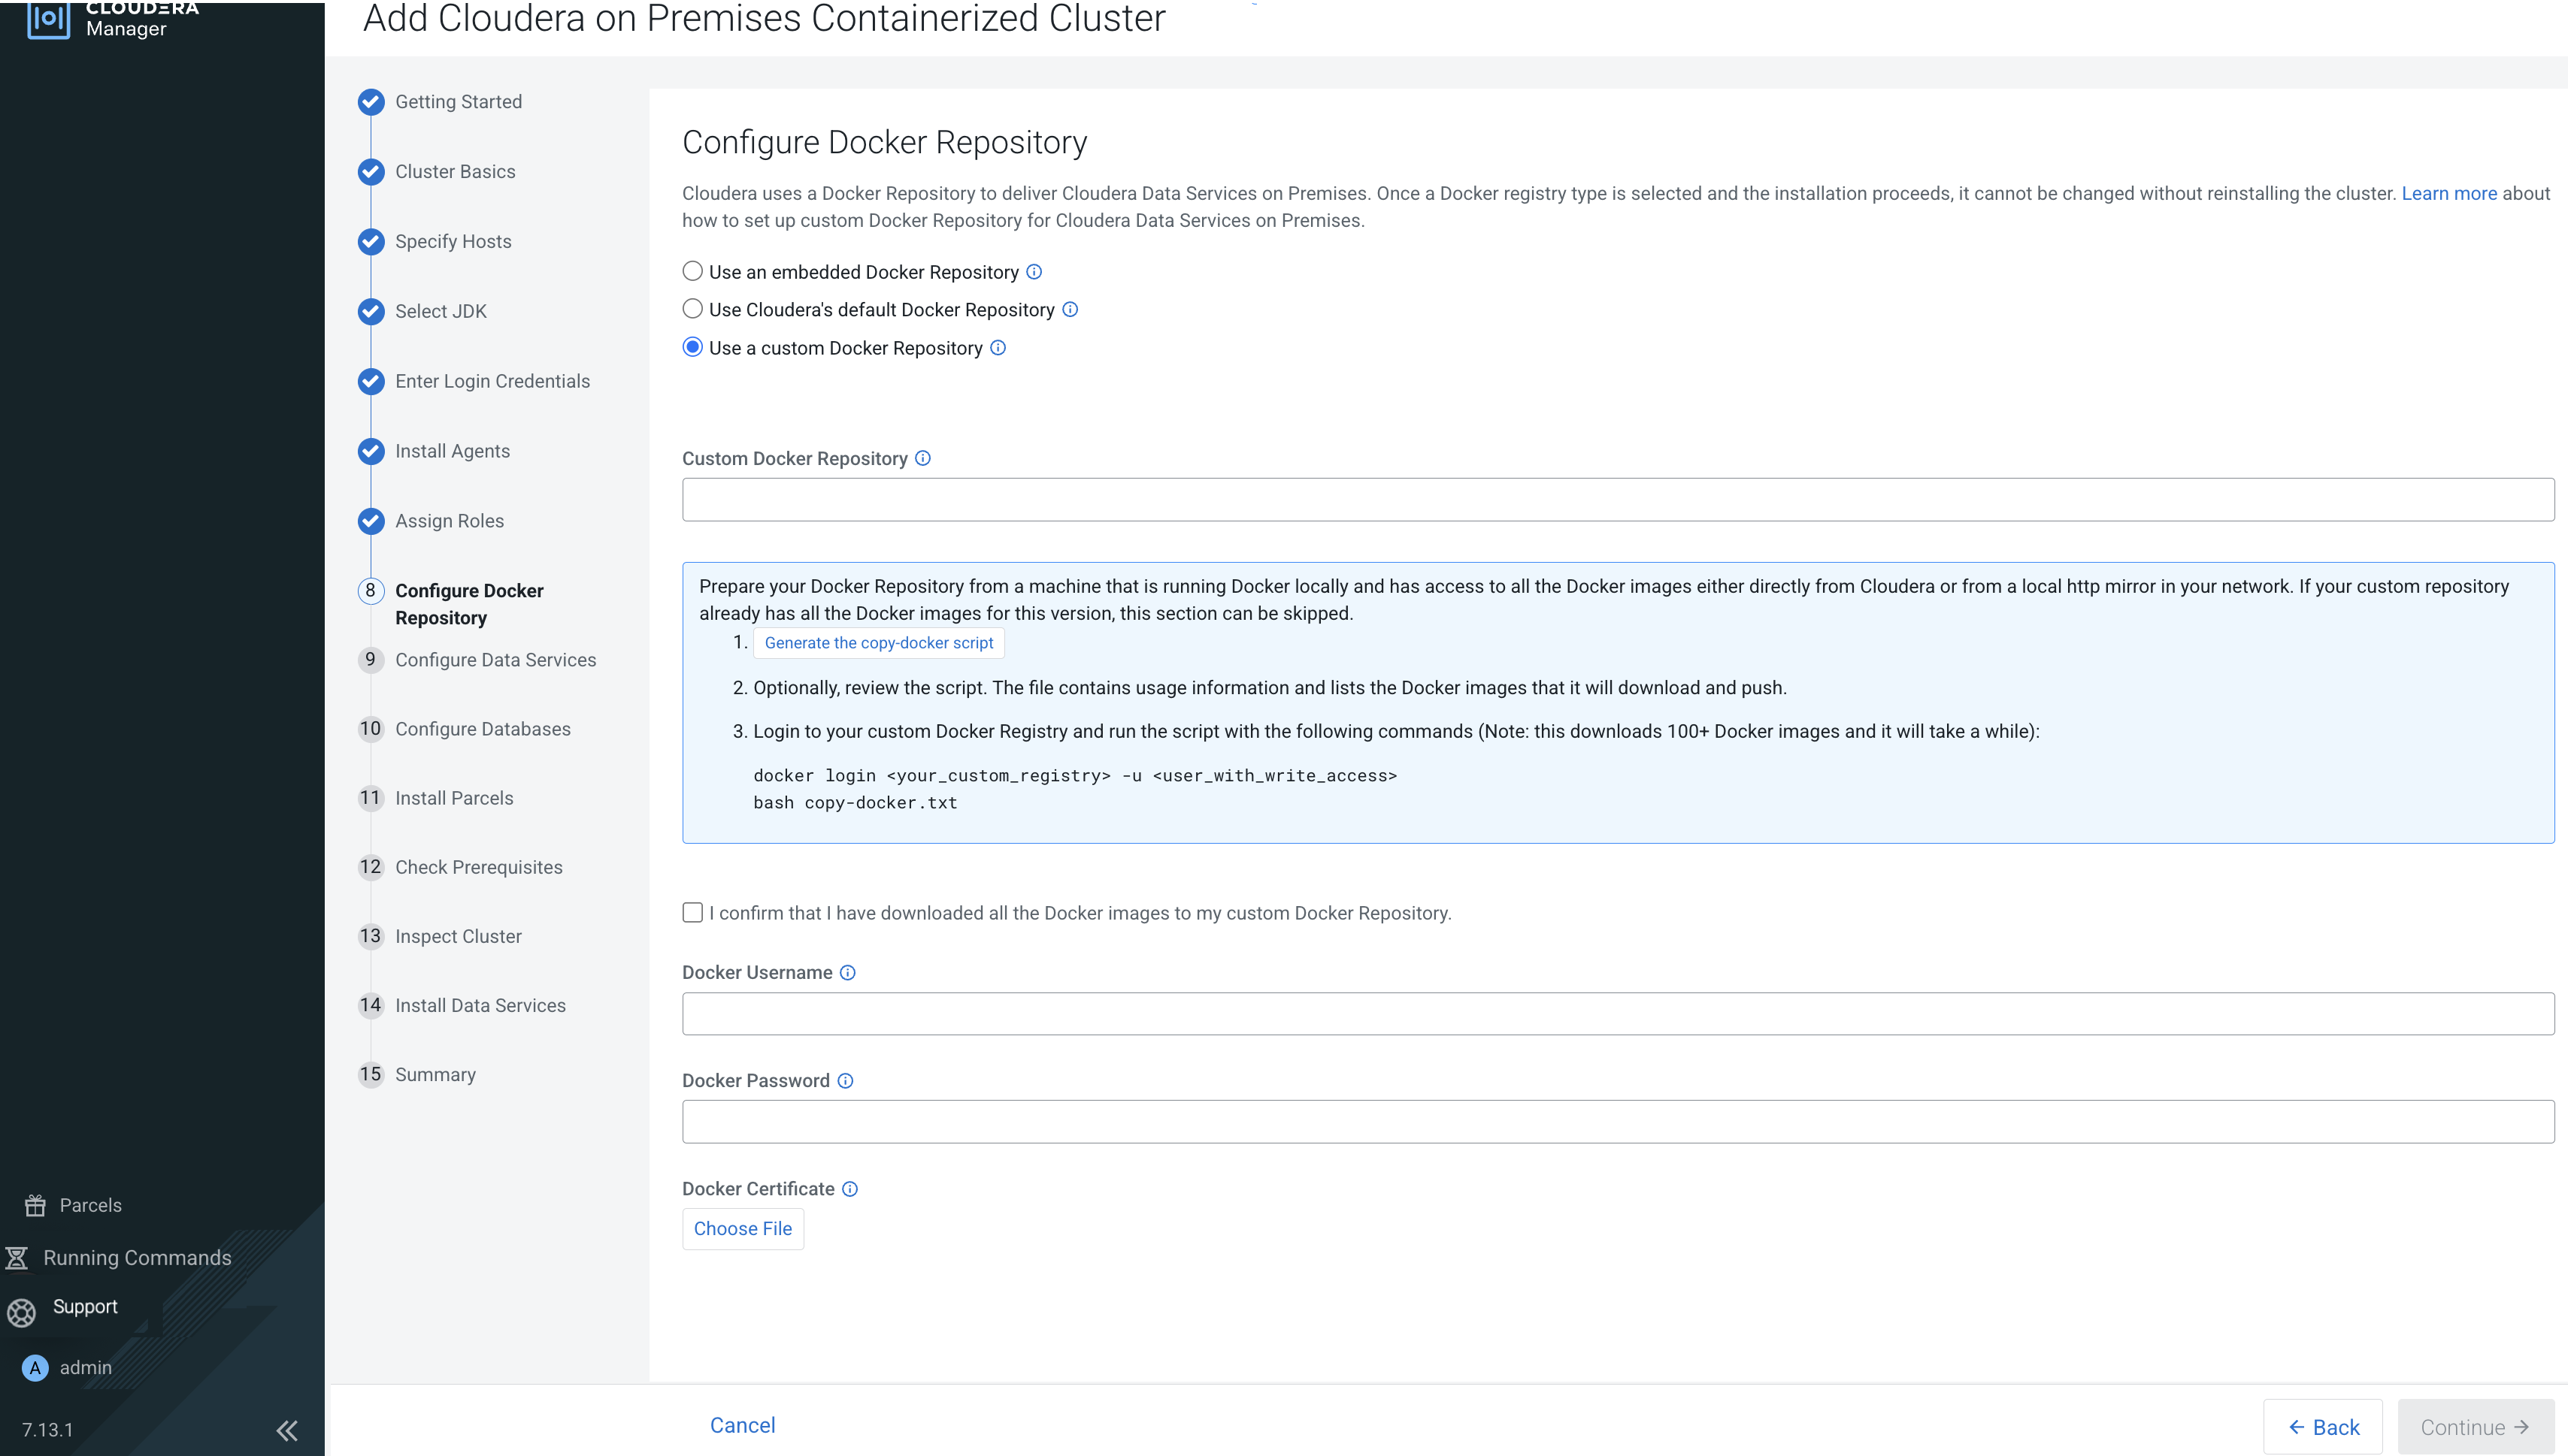This screenshot has height=1456, width=2568.
Task: Click the Support lifebuoy icon
Action: (x=21, y=1312)
